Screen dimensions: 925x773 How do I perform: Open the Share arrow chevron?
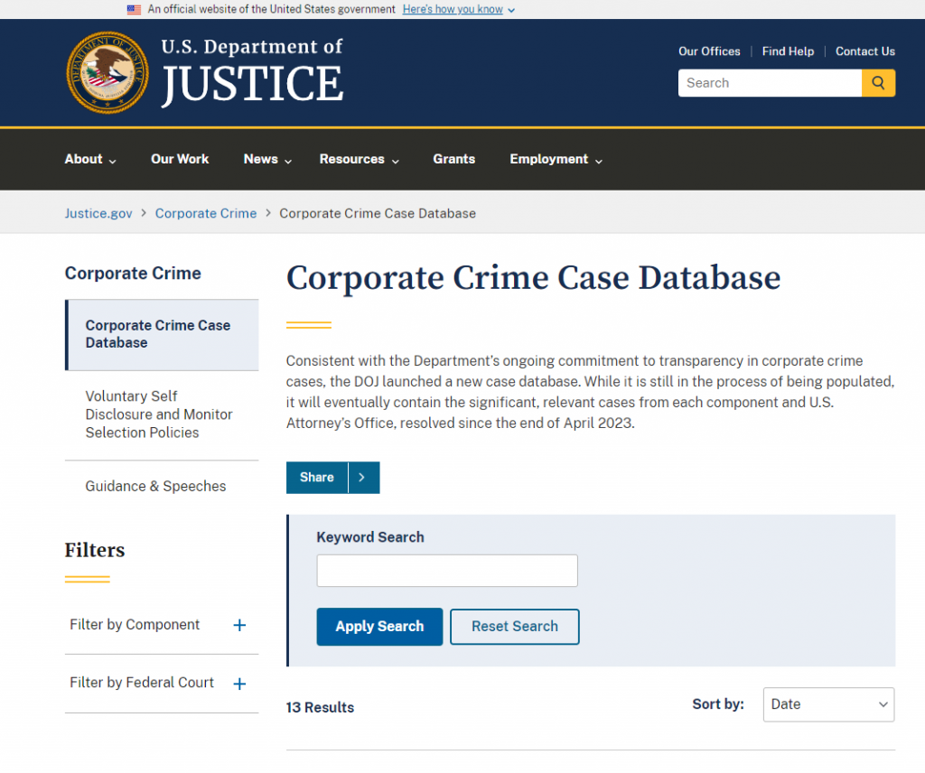click(363, 478)
